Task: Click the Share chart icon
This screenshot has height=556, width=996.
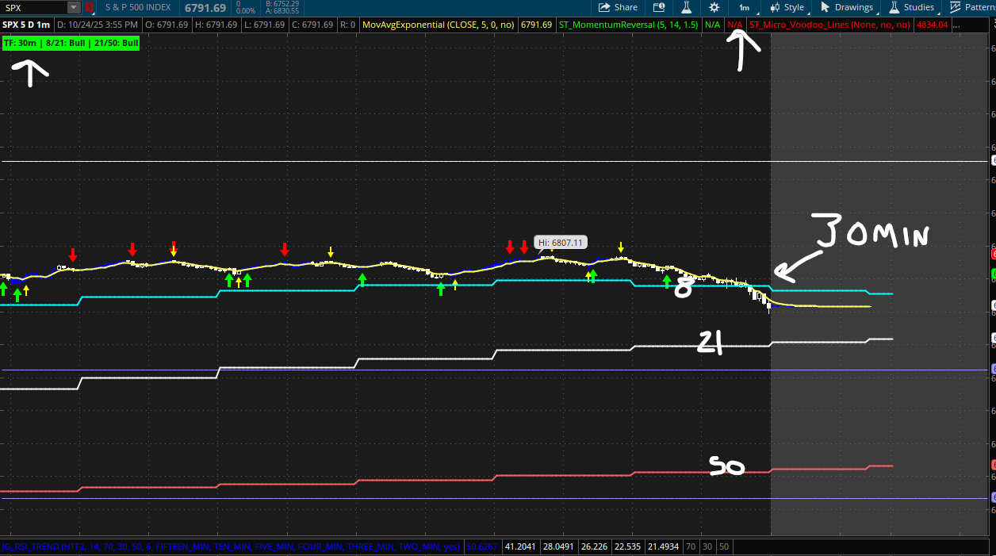Action: pyautogui.click(x=618, y=7)
